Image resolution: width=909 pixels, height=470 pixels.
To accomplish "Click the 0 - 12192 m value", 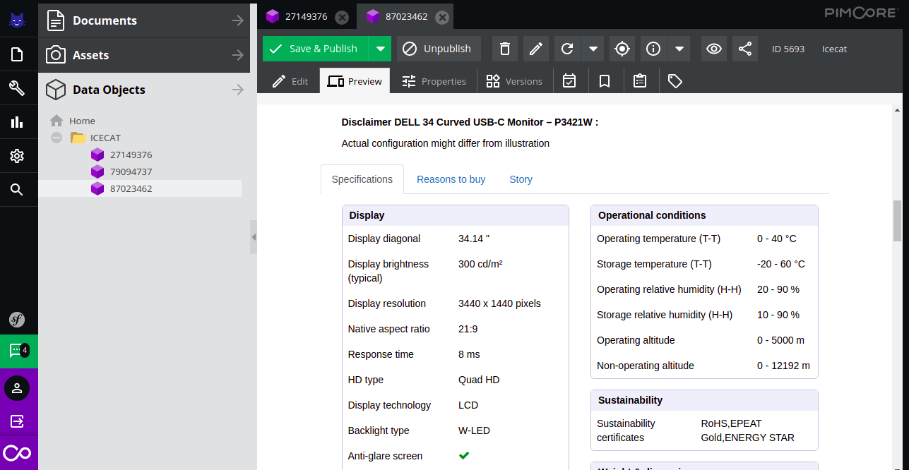I will point(783,366).
